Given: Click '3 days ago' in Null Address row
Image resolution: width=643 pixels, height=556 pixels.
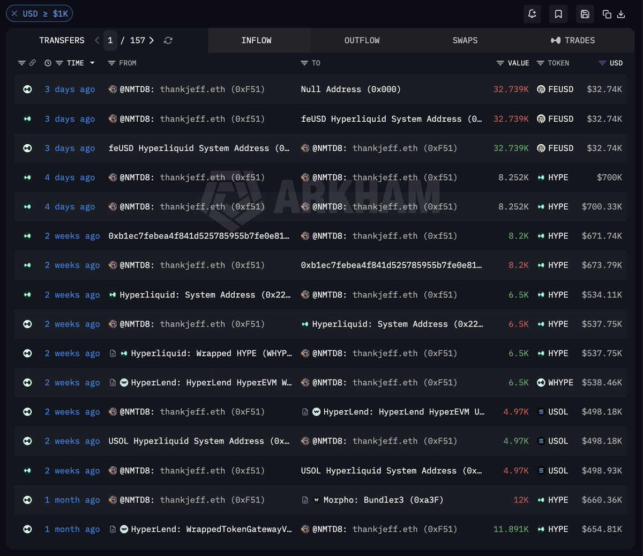Looking at the screenshot, I should 70,90.
